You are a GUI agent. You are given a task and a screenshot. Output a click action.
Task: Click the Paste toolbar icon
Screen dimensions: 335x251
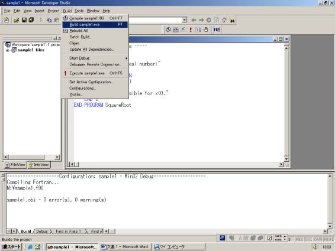tap(57, 20)
